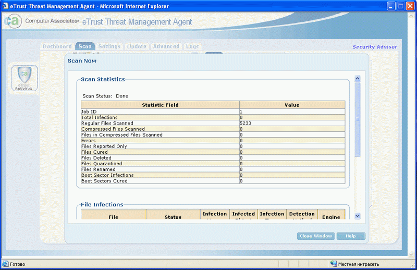Minimize the Internet Explorer window

click(391, 6)
